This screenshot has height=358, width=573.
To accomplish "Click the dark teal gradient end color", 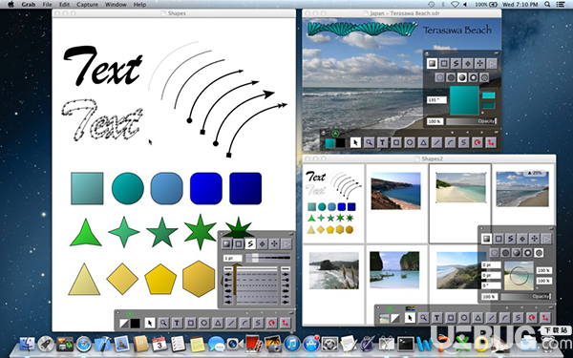I will click(489, 106).
